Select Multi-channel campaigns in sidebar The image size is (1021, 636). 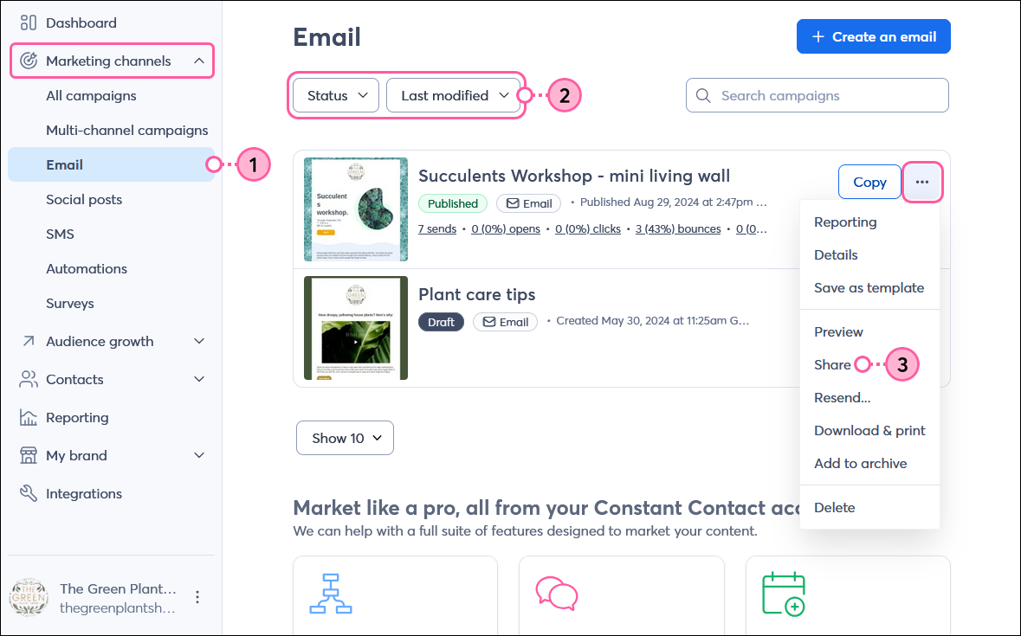127,130
